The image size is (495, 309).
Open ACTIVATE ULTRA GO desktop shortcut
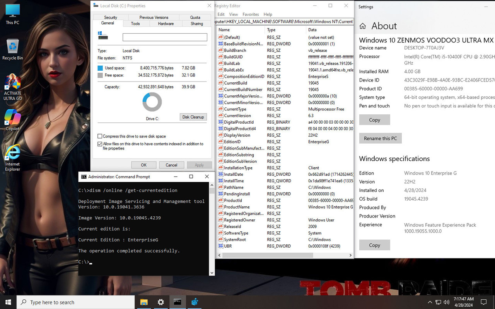pos(12,88)
